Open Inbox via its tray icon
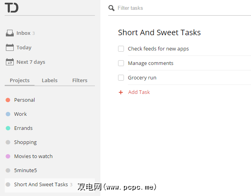Image resolution: width=251 pixels, height=196 pixels. coord(10,33)
